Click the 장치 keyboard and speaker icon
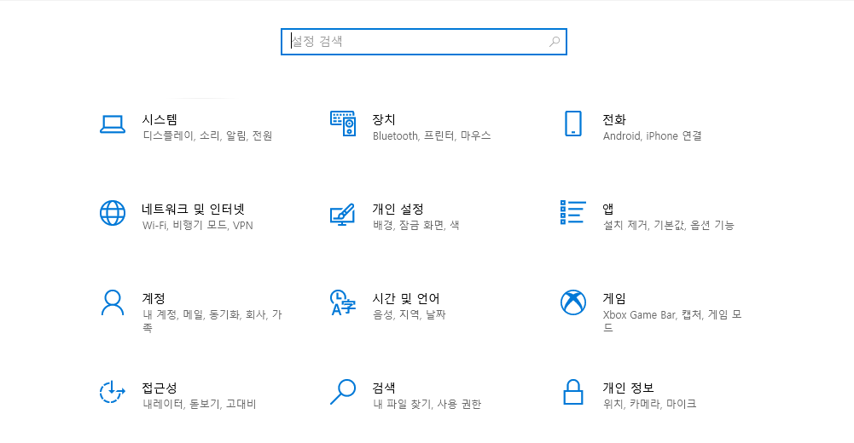Image resolution: width=854 pixels, height=443 pixels. click(x=343, y=124)
